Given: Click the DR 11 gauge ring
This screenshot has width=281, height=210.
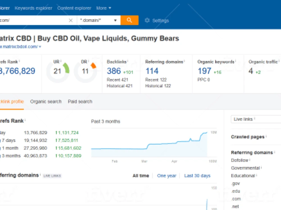Looking at the screenshot, I should (85, 71).
